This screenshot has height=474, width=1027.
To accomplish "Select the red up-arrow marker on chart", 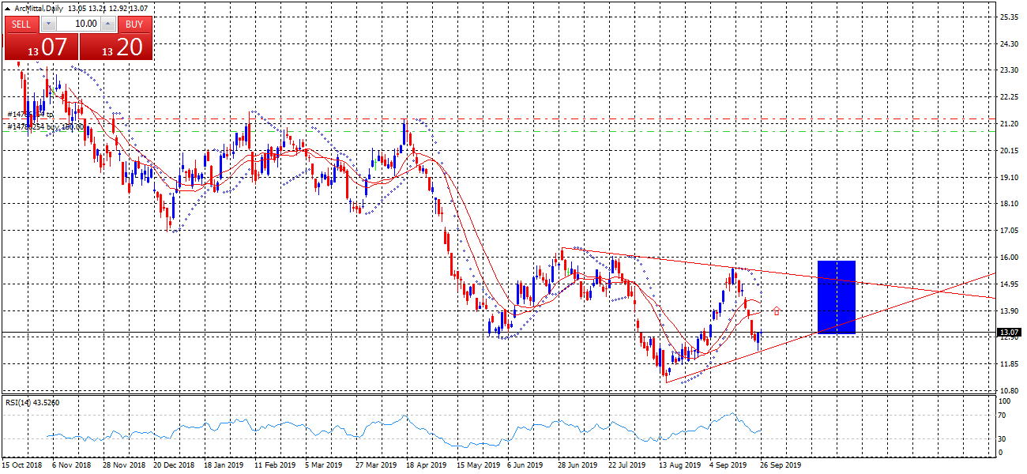I will point(777,311).
